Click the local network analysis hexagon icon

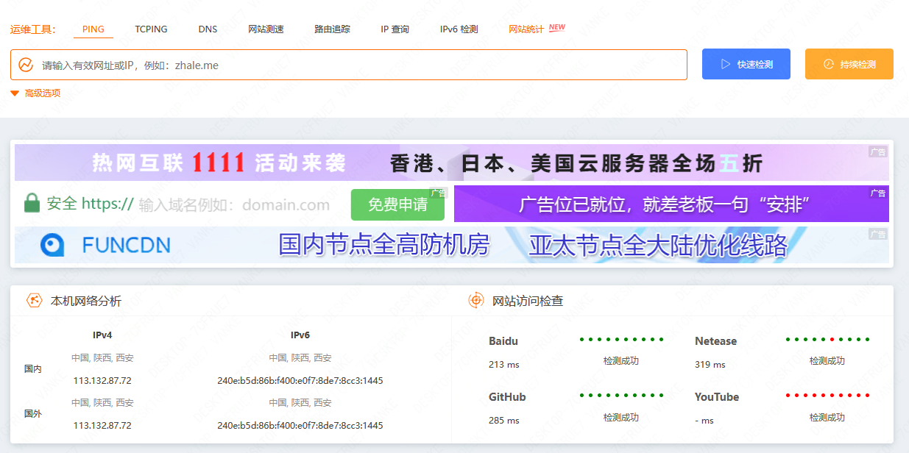pos(34,301)
